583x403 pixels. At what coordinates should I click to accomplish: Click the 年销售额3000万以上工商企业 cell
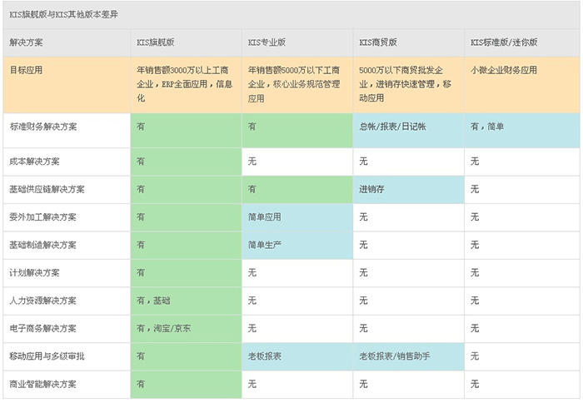pos(185,84)
